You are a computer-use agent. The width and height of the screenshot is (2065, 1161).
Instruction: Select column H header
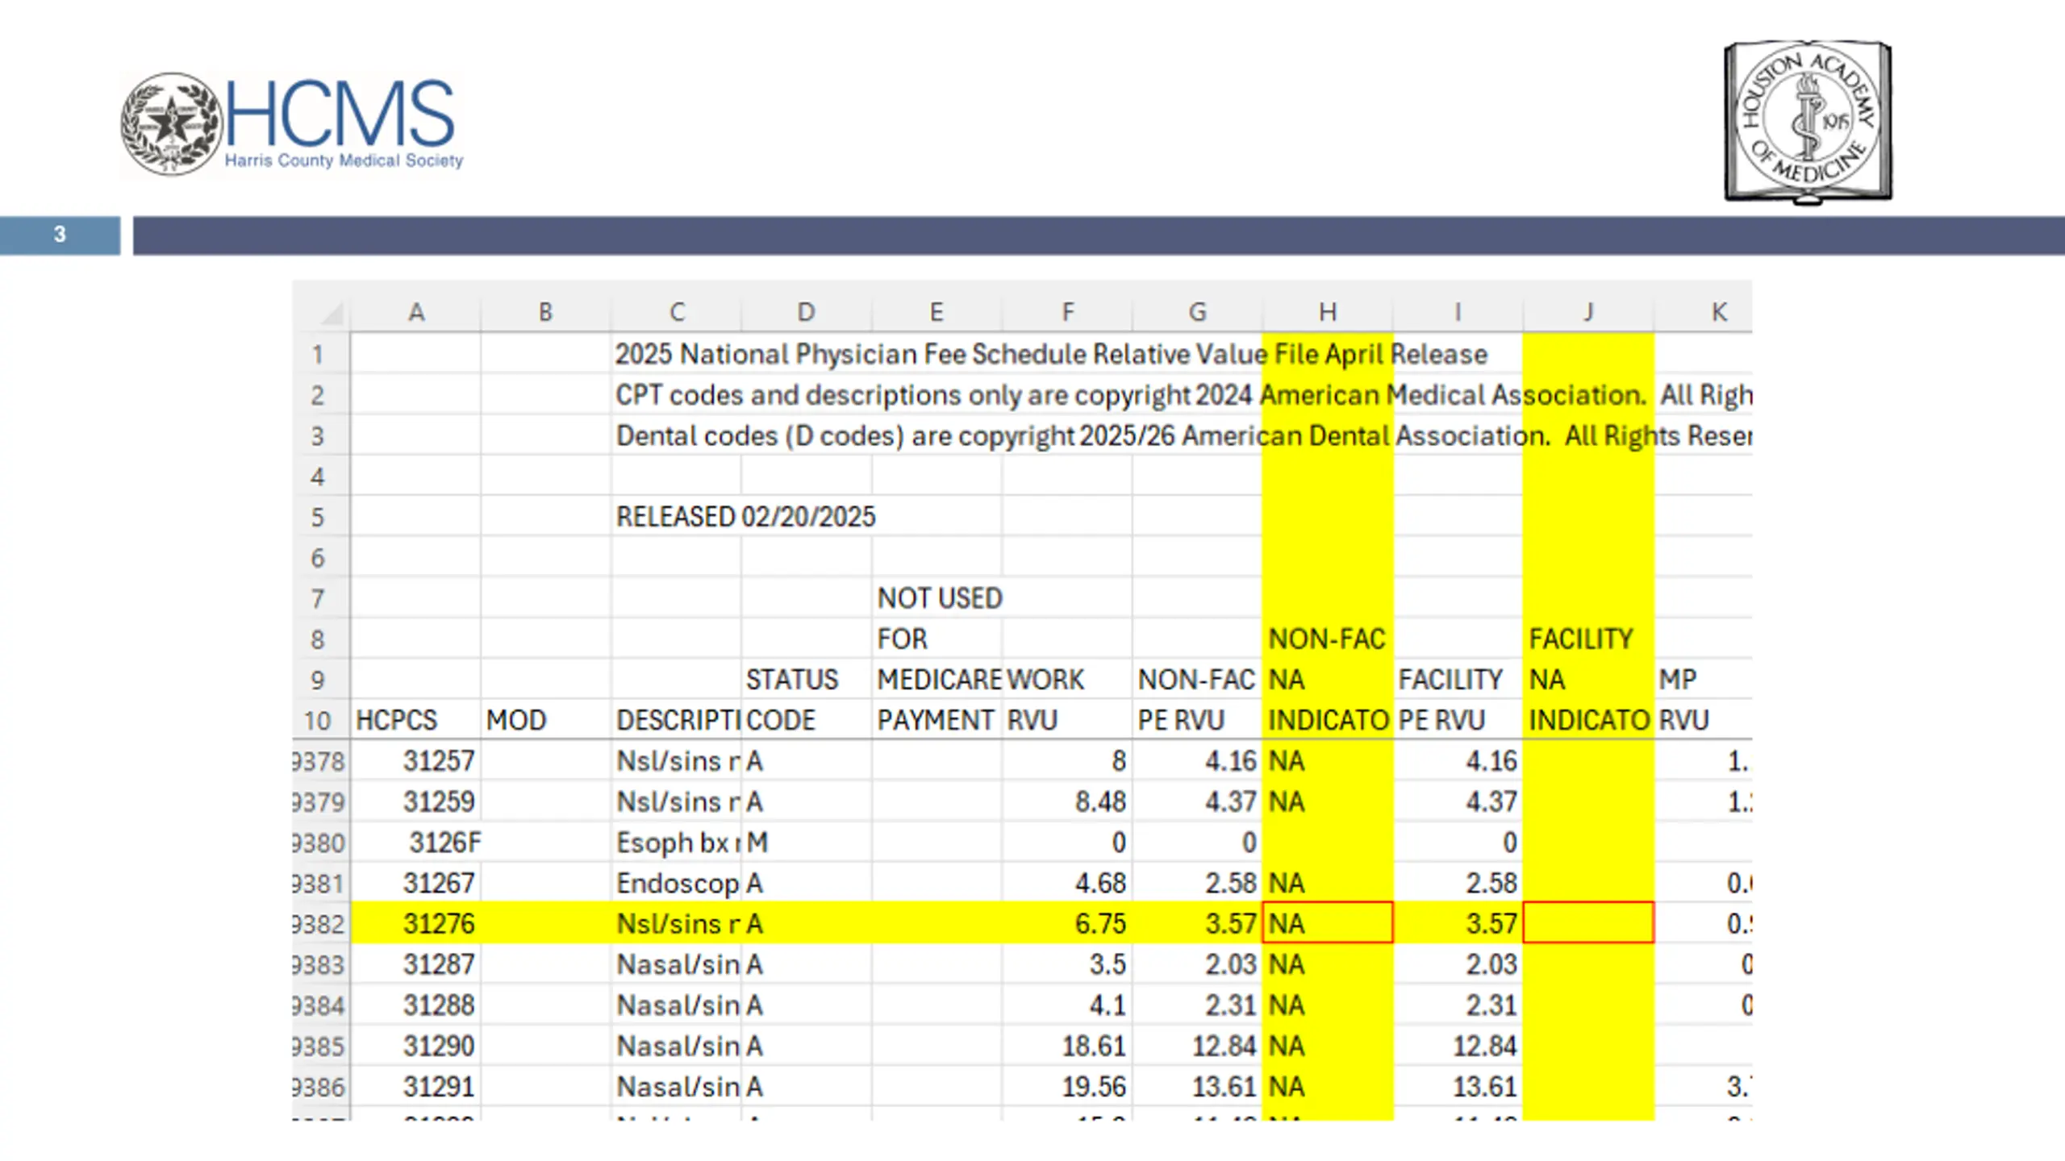click(x=1328, y=312)
